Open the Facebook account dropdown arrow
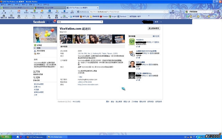This screenshot has height=139, width=222. (161, 22)
